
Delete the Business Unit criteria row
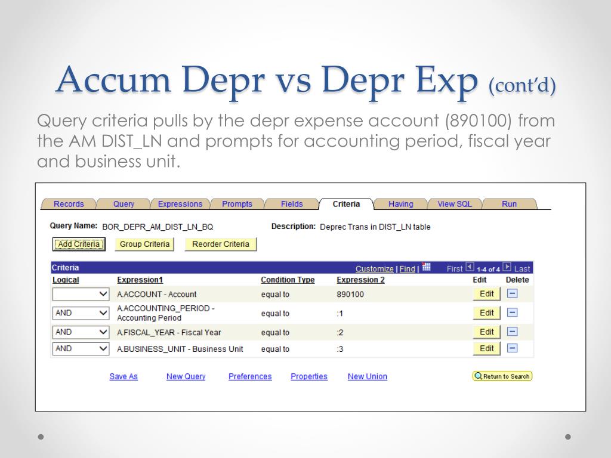pos(512,348)
